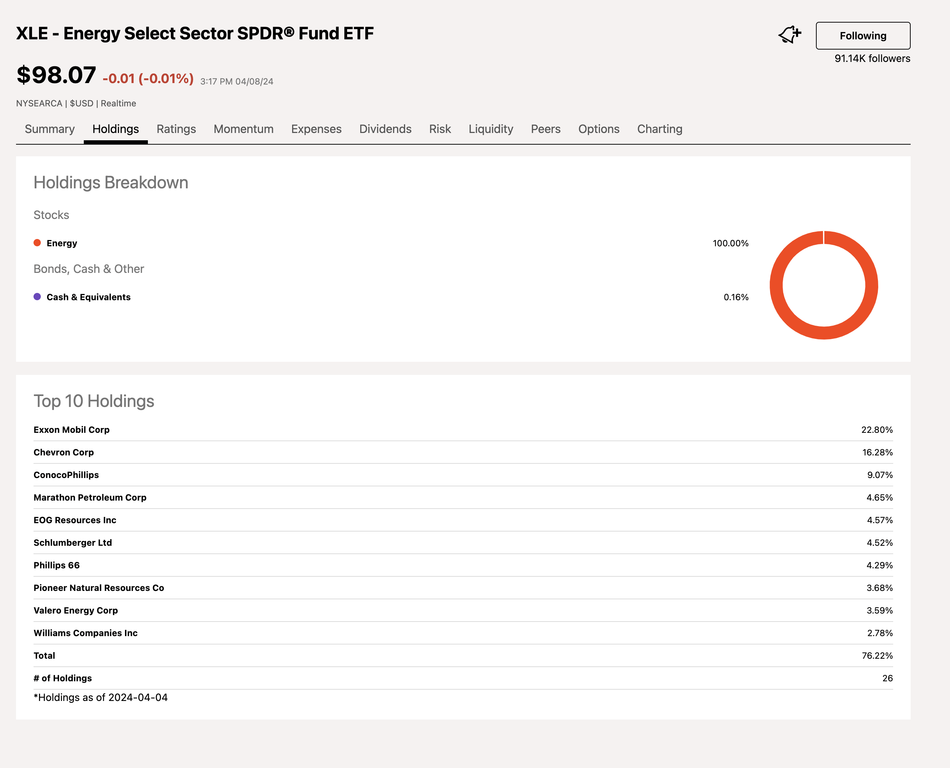950x768 pixels.
Task: Open the Options tab
Action: 598,129
